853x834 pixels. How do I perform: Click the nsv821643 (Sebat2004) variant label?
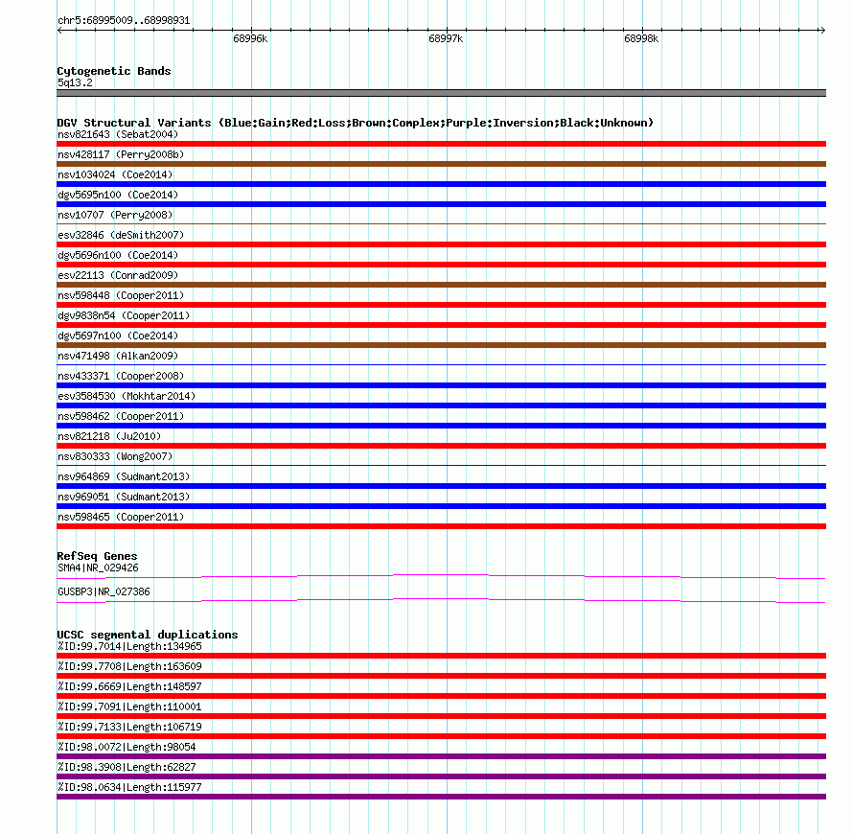point(118,134)
